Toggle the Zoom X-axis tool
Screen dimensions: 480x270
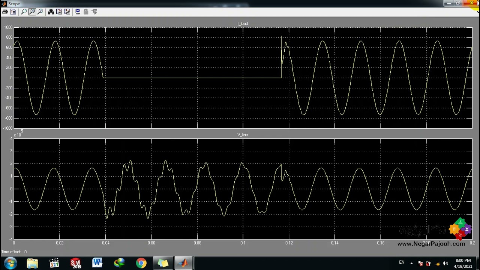click(32, 12)
